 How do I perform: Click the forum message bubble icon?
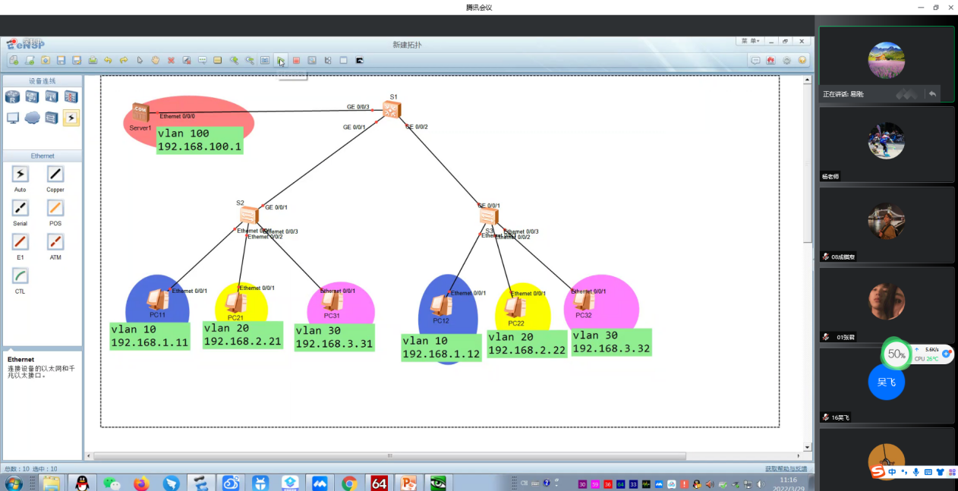click(755, 61)
